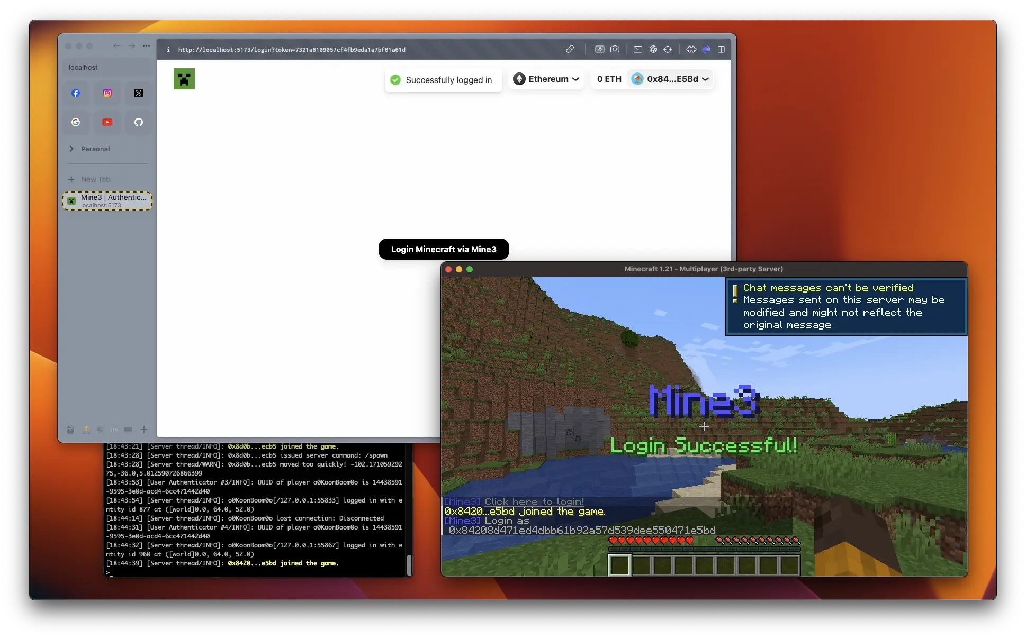Click the wallet address in Minecraft chat

pos(582,530)
